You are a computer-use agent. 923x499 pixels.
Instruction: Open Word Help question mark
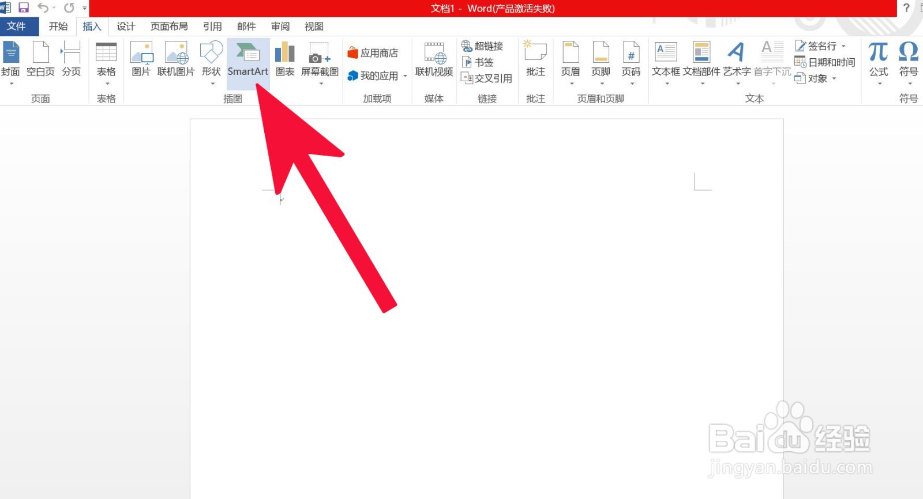point(906,8)
